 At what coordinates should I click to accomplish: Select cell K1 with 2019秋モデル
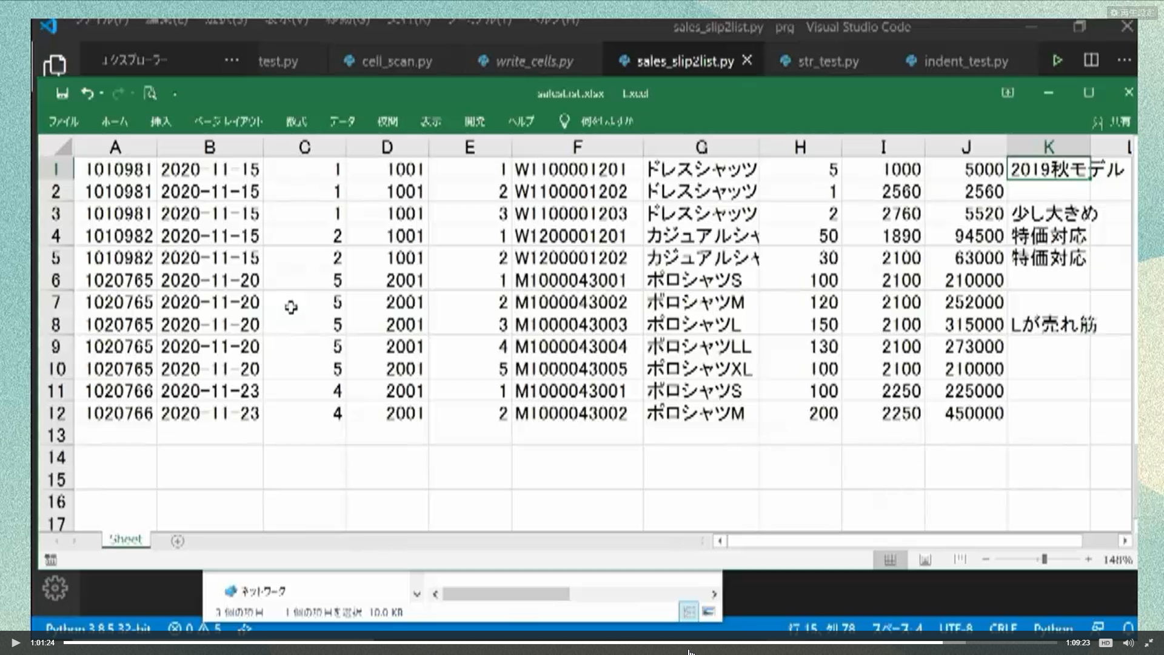(x=1049, y=169)
